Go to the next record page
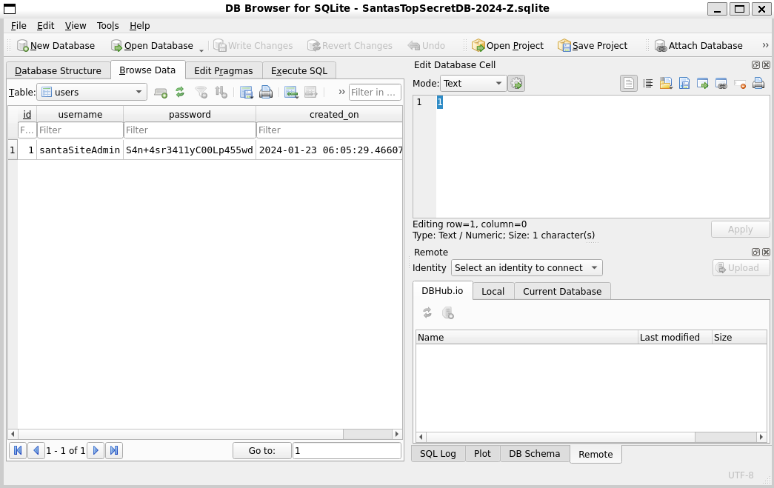774x488 pixels. tap(96, 450)
